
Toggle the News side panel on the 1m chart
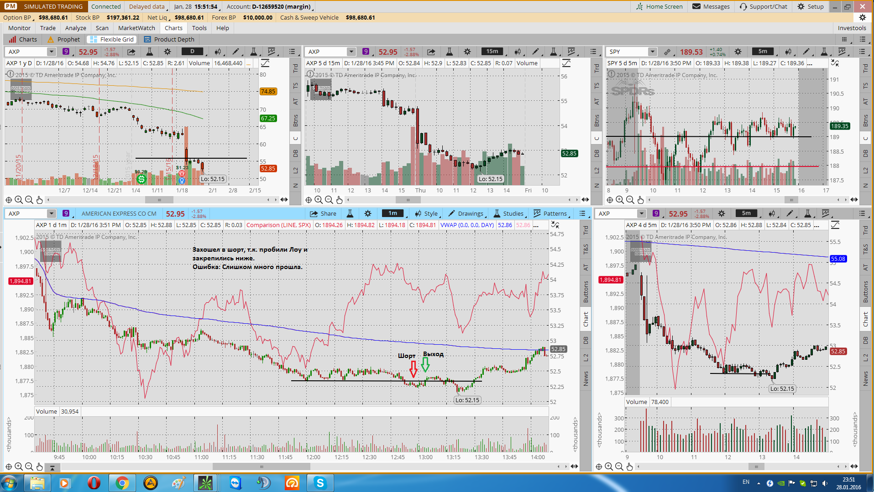pyautogui.click(x=586, y=378)
